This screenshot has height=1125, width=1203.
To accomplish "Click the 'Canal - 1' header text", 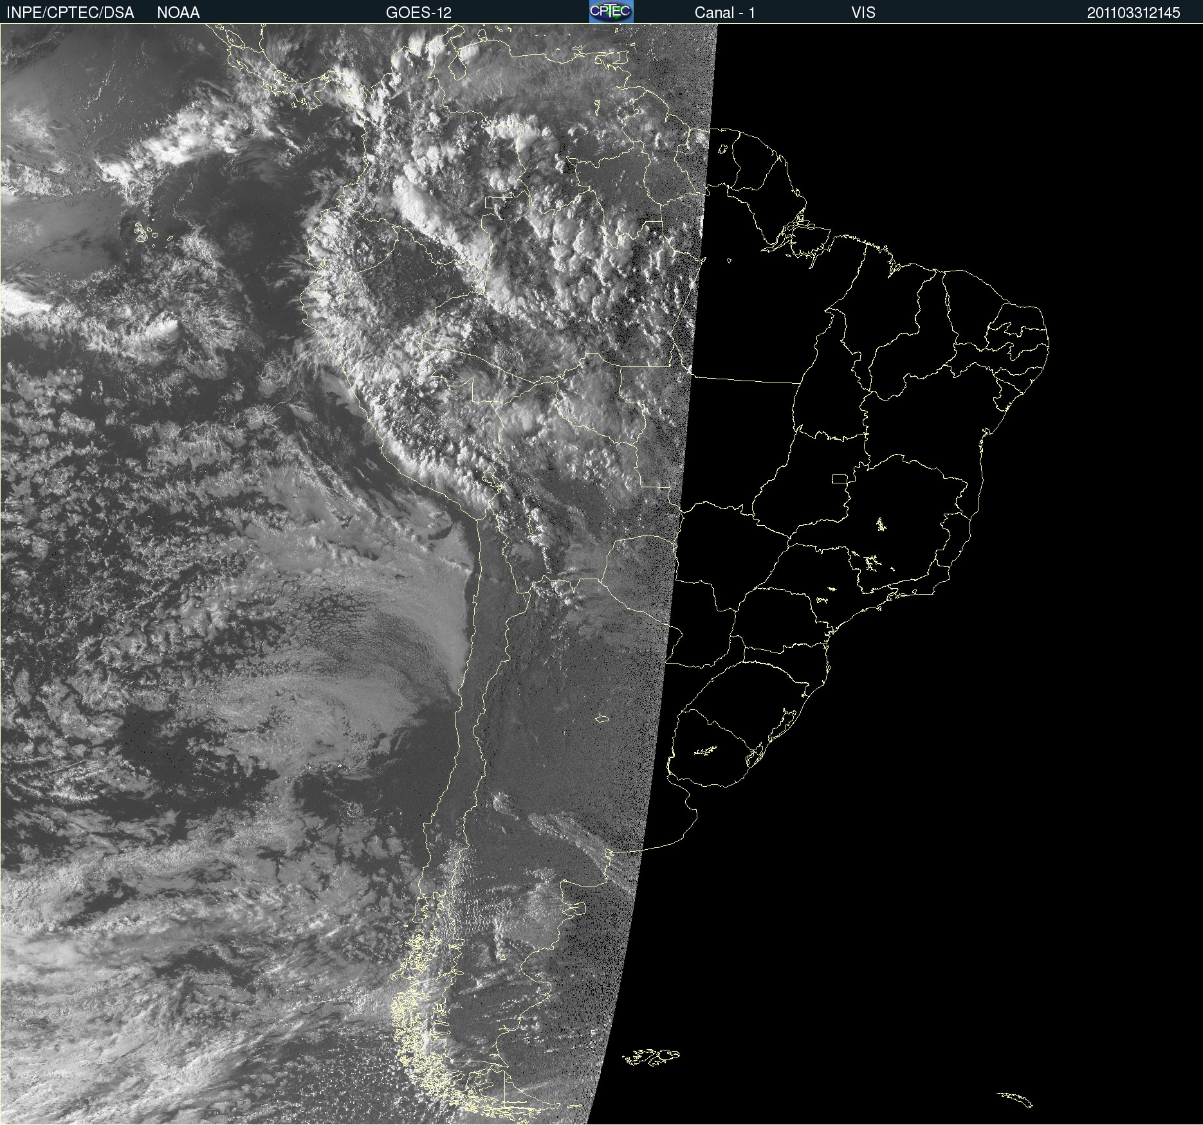I will [725, 13].
